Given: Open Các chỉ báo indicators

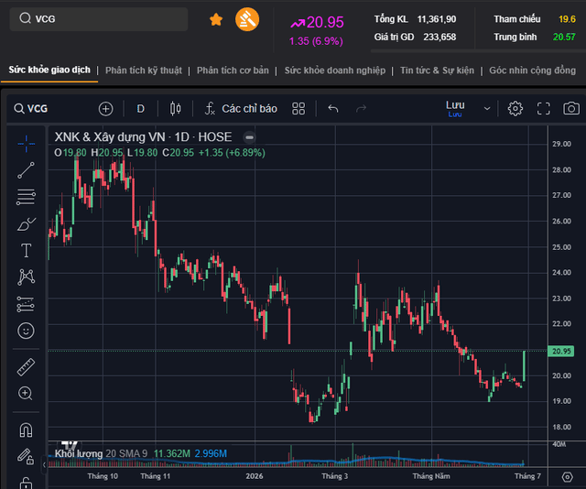Looking at the screenshot, I should coord(241,109).
